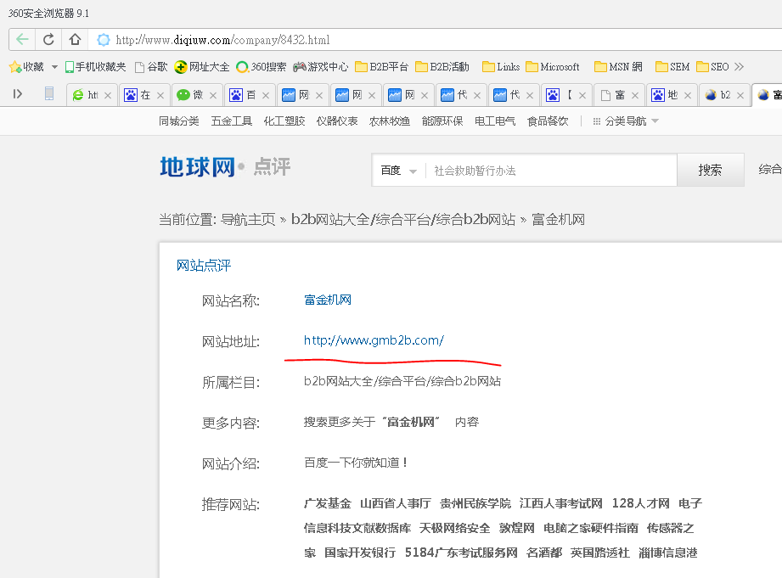Expand the 收藏 favorites dropdown arrow
This screenshot has height=578, width=782.
55,67
